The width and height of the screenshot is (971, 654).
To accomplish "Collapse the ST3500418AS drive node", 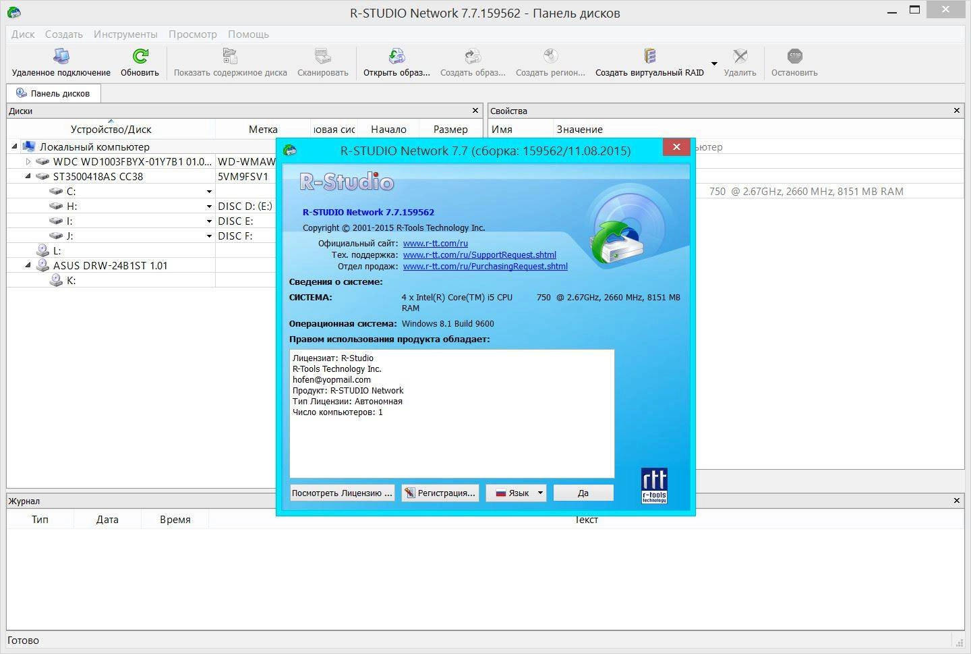I will coord(28,176).
